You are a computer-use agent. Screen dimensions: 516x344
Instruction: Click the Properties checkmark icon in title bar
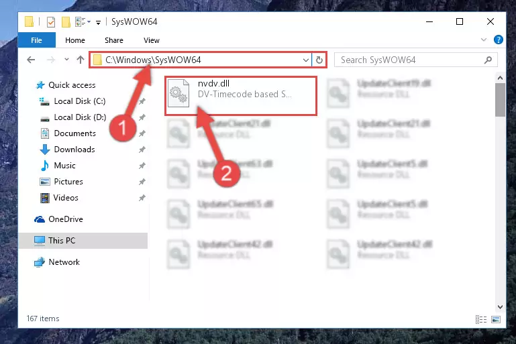tap(51, 22)
